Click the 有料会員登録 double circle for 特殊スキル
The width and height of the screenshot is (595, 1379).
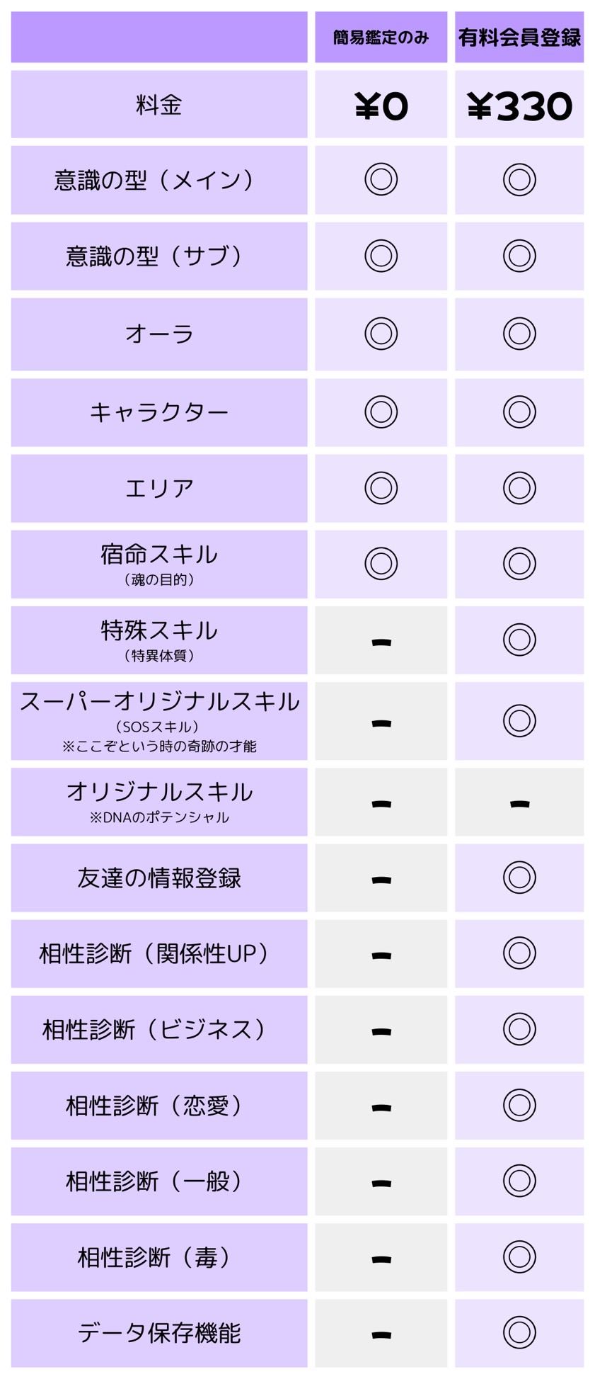coord(519,640)
